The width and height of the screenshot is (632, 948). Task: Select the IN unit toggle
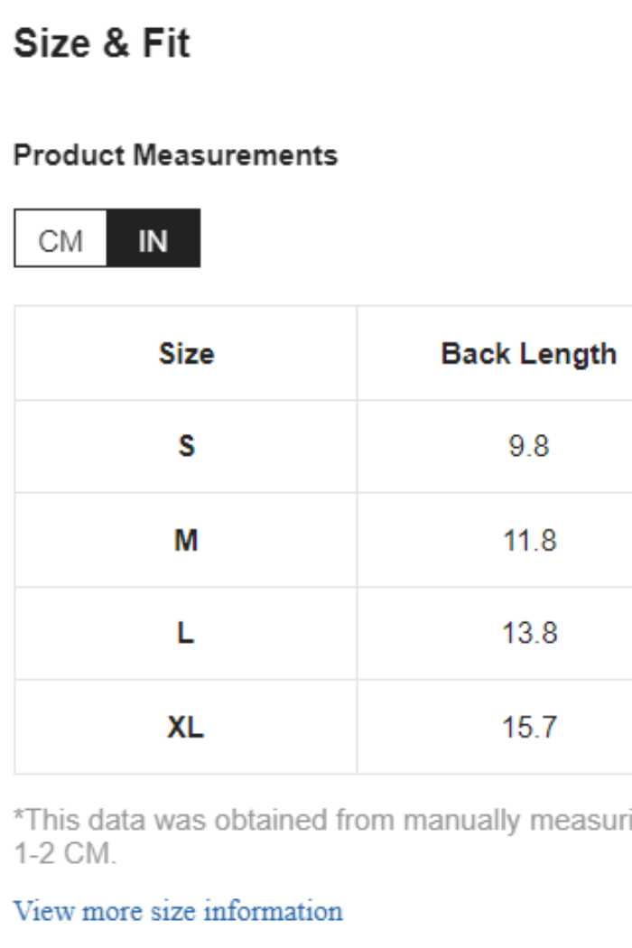[153, 240]
